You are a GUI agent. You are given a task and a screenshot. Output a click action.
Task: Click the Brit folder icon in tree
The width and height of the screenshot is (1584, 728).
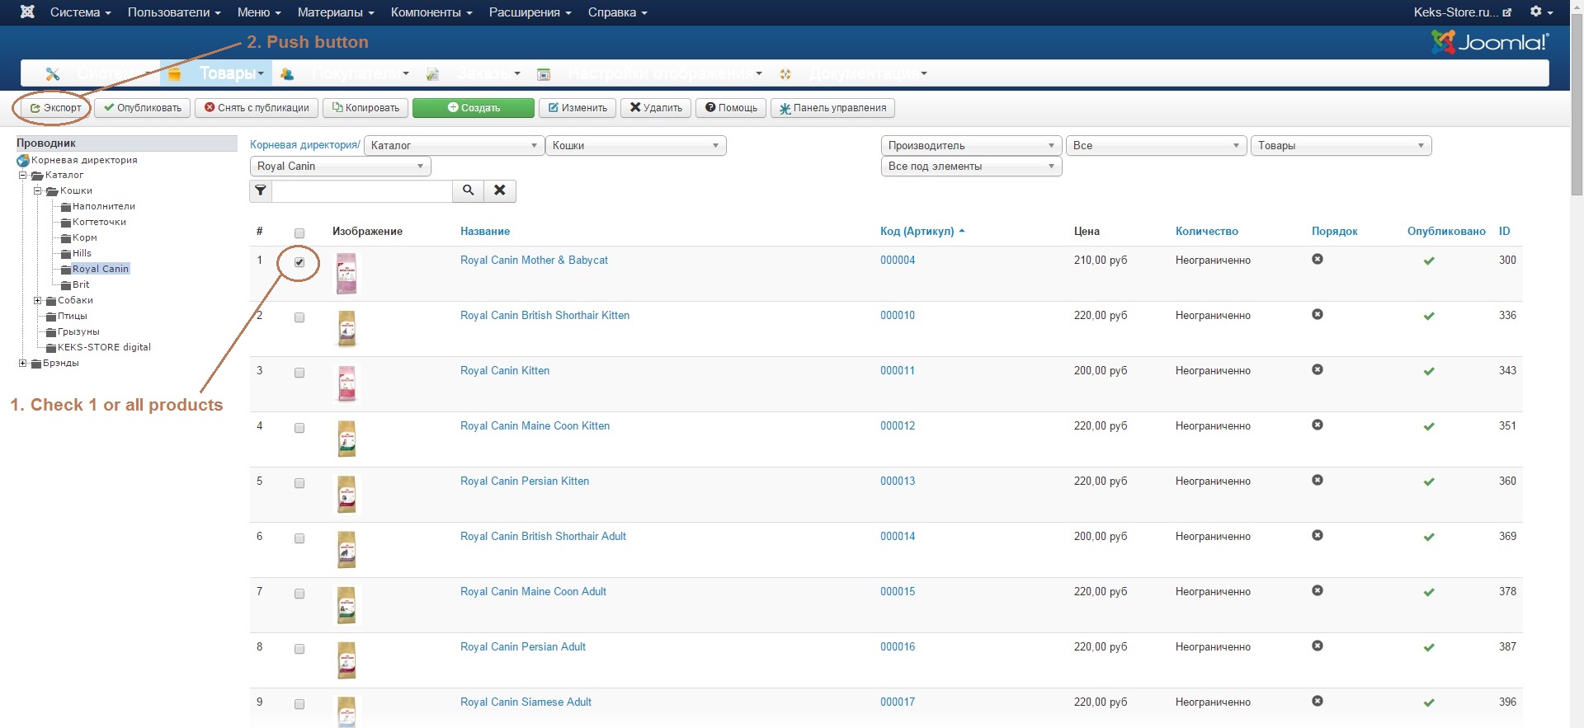coord(66,285)
